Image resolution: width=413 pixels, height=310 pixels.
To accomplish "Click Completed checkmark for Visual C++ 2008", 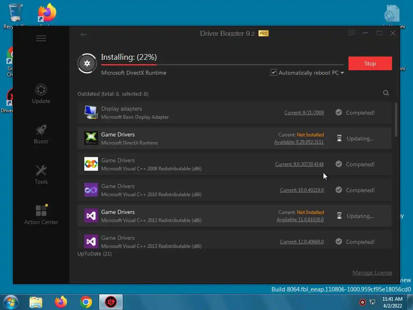I will coord(339,164).
